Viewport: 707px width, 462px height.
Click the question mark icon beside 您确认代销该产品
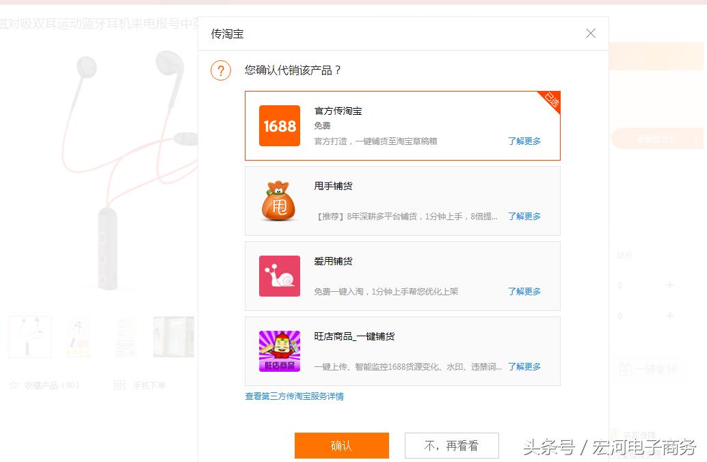point(220,70)
